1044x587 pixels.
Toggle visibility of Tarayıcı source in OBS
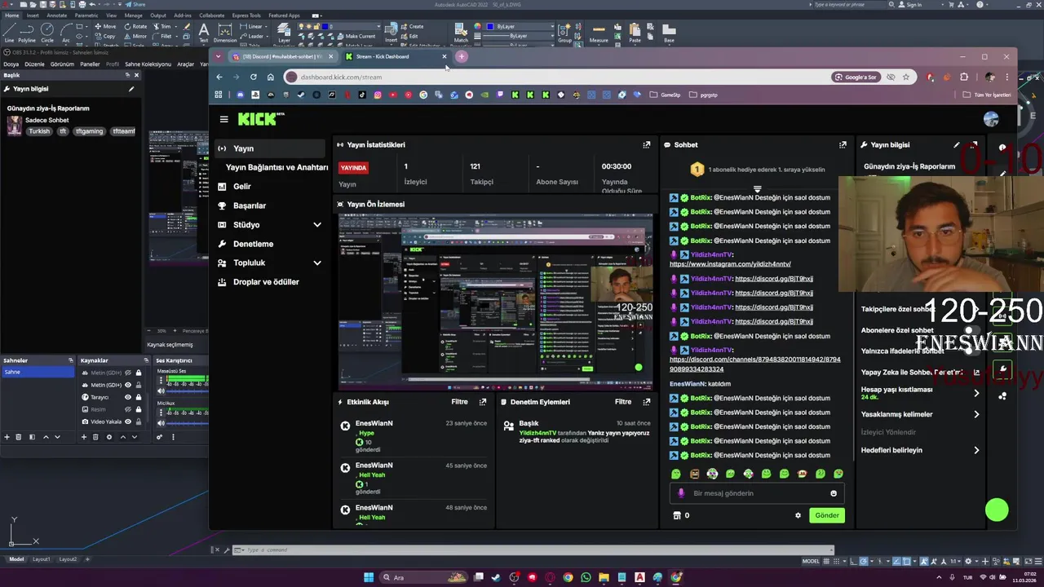coord(128,397)
